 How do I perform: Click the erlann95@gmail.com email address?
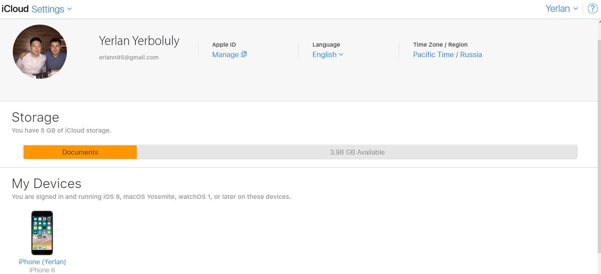point(129,57)
